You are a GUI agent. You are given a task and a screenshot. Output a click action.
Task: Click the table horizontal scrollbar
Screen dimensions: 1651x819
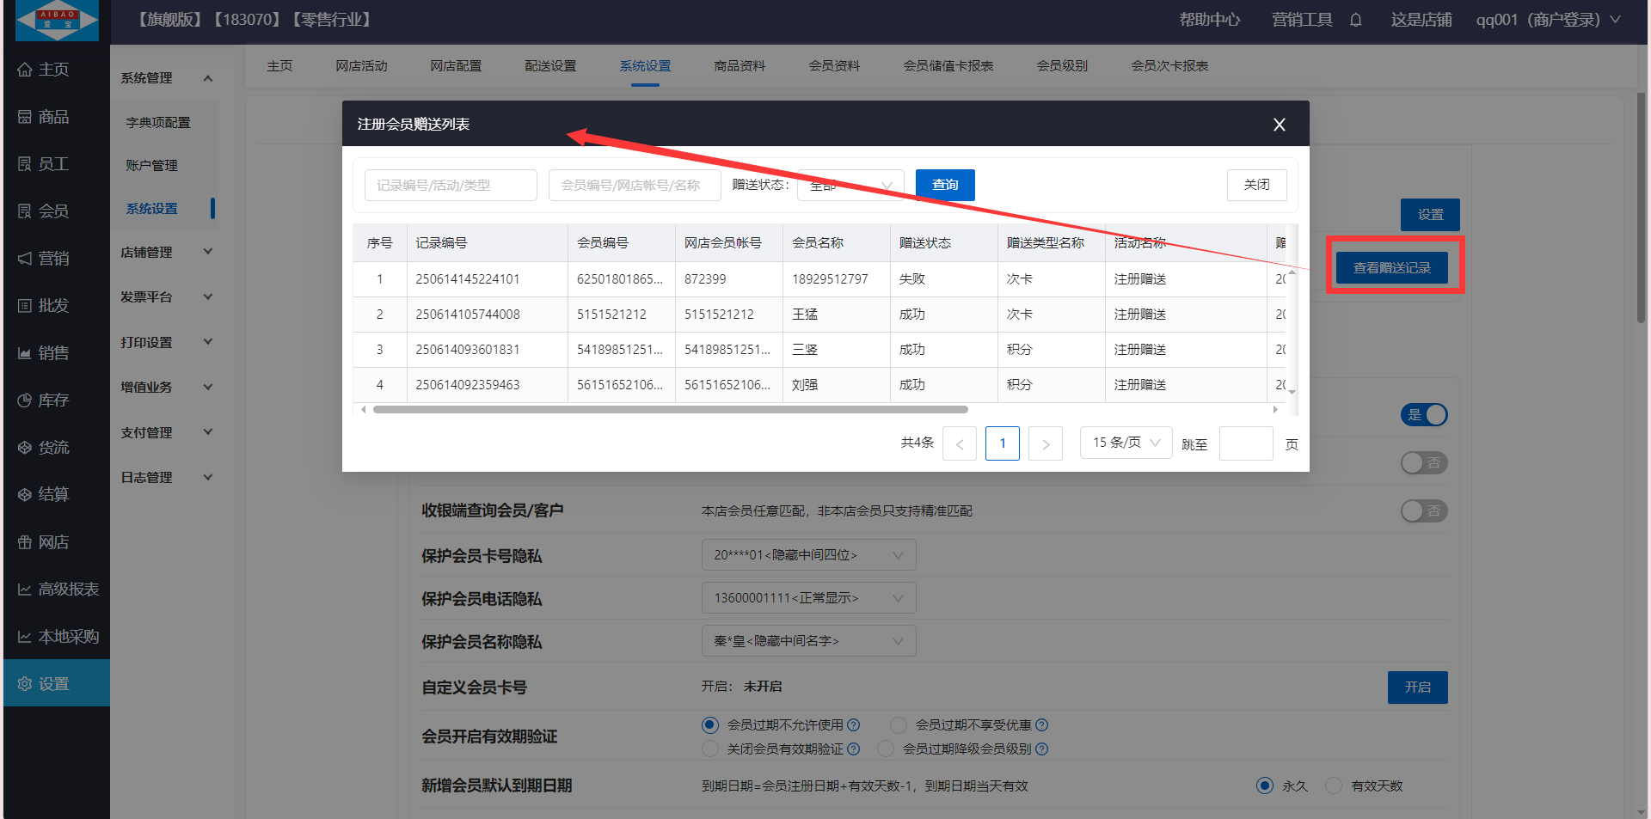click(671, 410)
